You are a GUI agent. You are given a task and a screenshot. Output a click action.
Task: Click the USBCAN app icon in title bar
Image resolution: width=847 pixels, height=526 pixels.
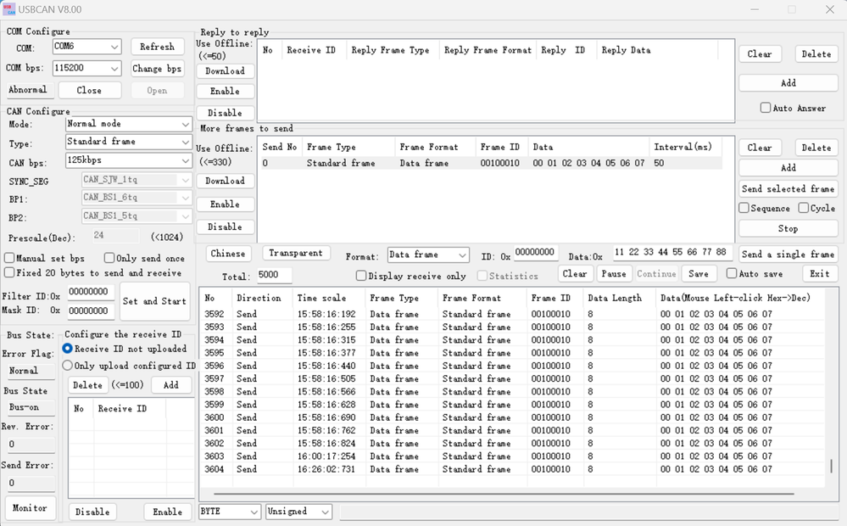(x=9, y=9)
